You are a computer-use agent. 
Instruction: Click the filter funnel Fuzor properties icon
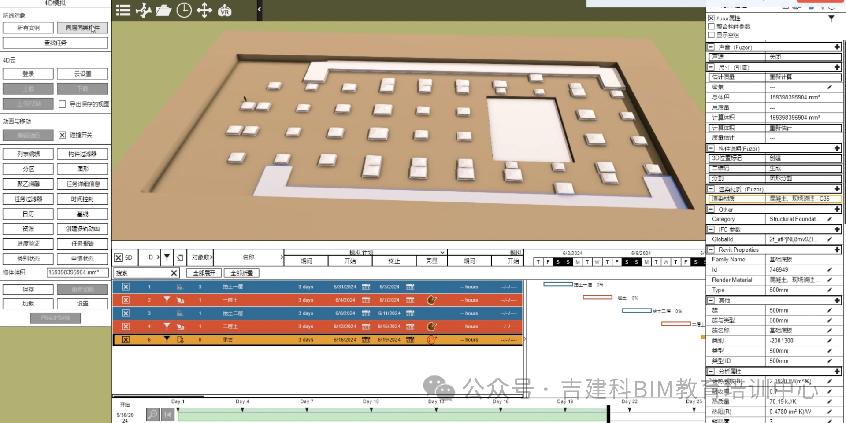(x=831, y=18)
